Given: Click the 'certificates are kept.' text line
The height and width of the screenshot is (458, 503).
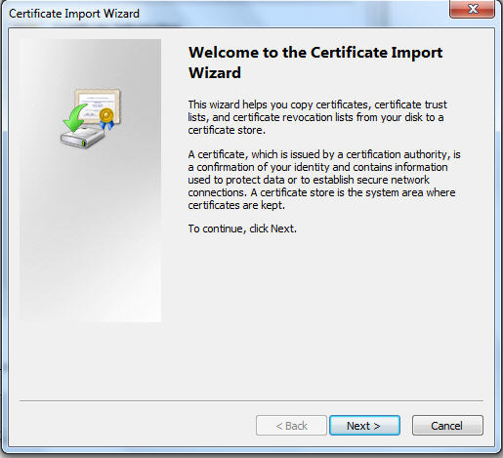Looking at the screenshot, I should pos(236,205).
